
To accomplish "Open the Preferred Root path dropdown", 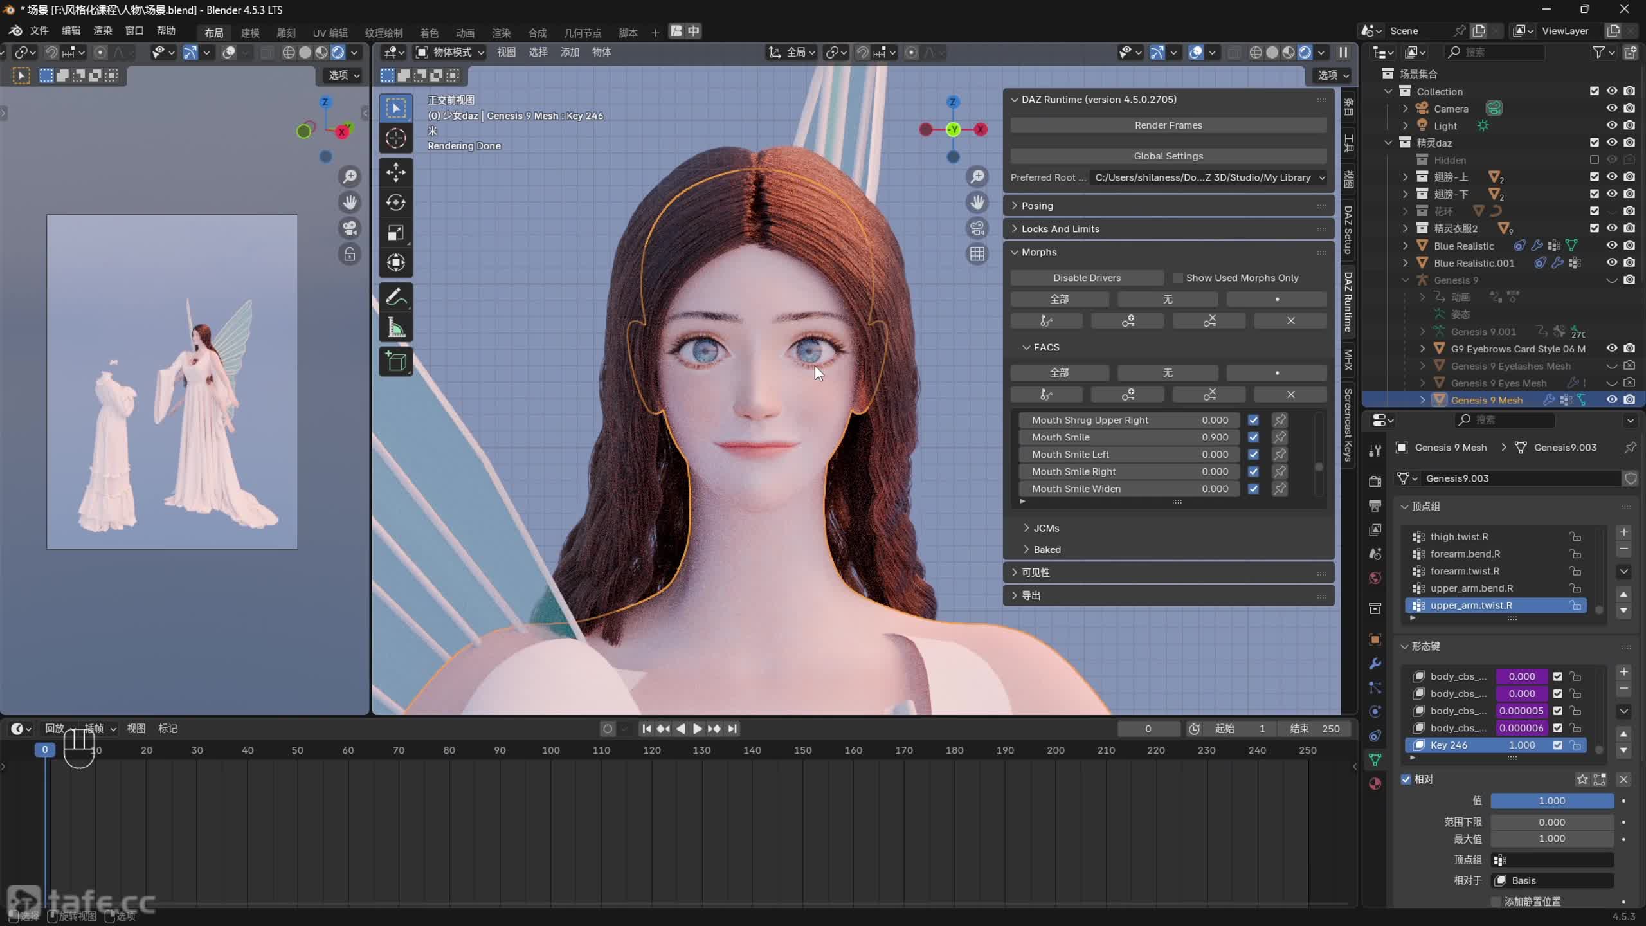I will (x=1209, y=177).
